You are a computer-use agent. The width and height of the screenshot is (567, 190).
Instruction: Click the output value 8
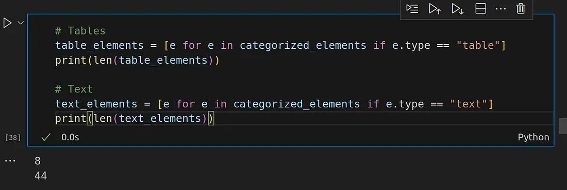(x=38, y=161)
